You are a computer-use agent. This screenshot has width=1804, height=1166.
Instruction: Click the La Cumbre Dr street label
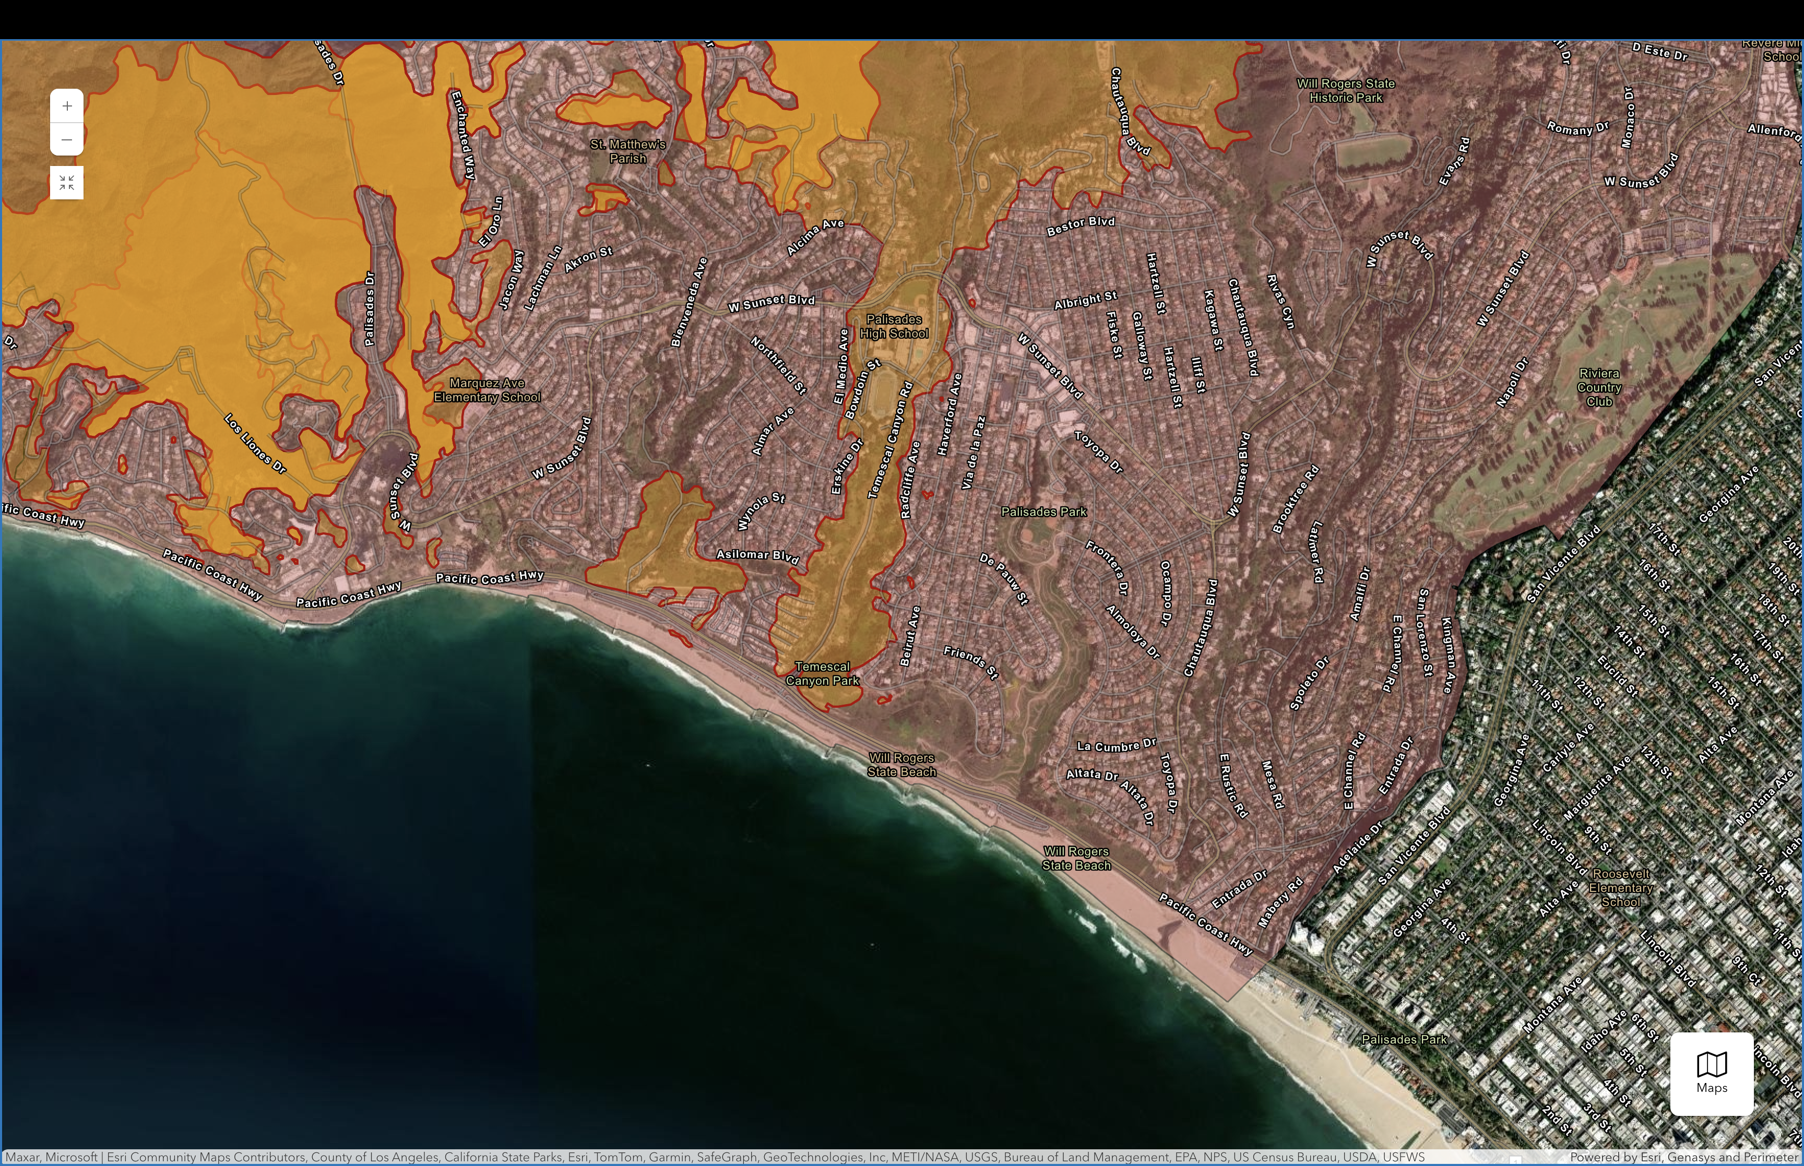point(1116,745)
